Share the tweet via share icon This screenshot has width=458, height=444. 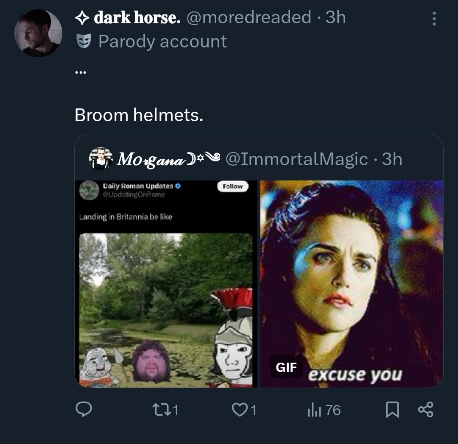tap(425, 410)
